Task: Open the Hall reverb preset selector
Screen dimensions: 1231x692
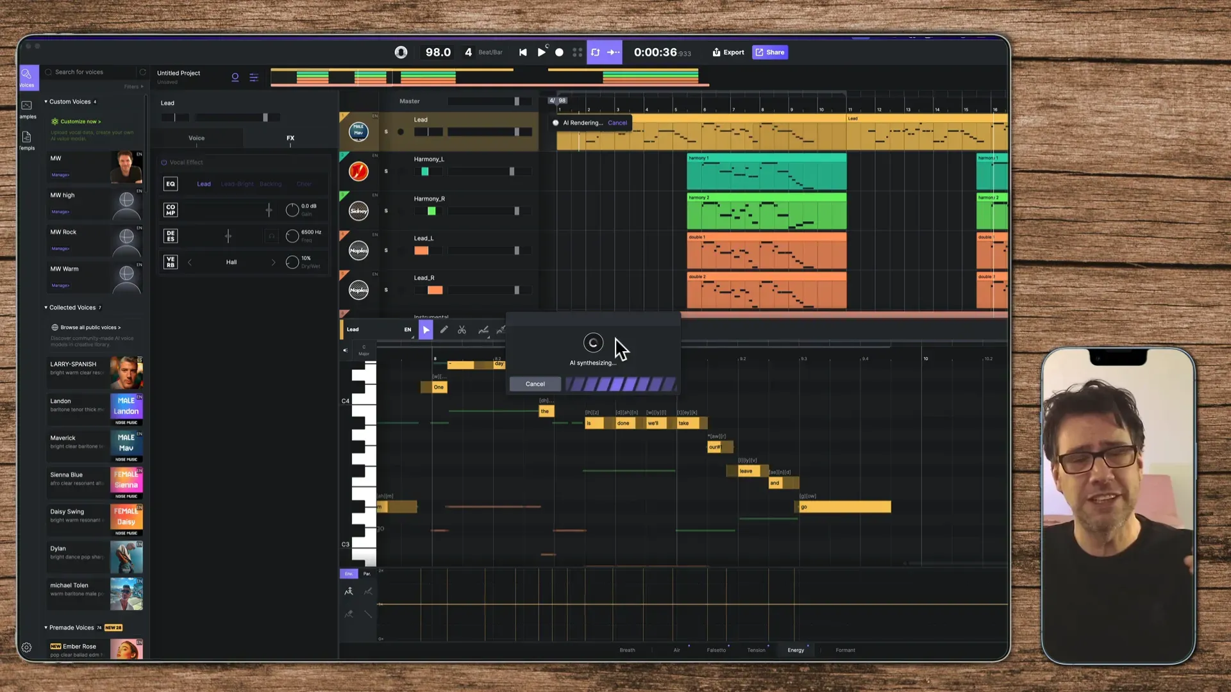Action: (x=231, y=261)
